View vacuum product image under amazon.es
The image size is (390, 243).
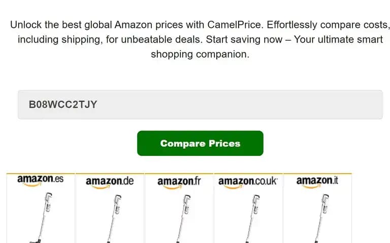click(x=41, y=217)
